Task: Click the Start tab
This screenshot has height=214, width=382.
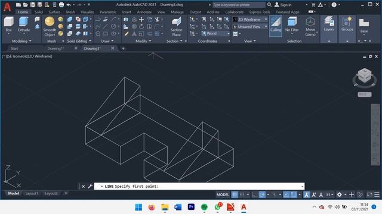Action: (x=14, y=49)
